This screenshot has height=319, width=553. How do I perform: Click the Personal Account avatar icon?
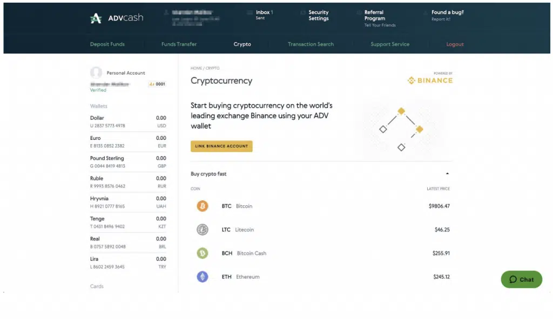96,72
